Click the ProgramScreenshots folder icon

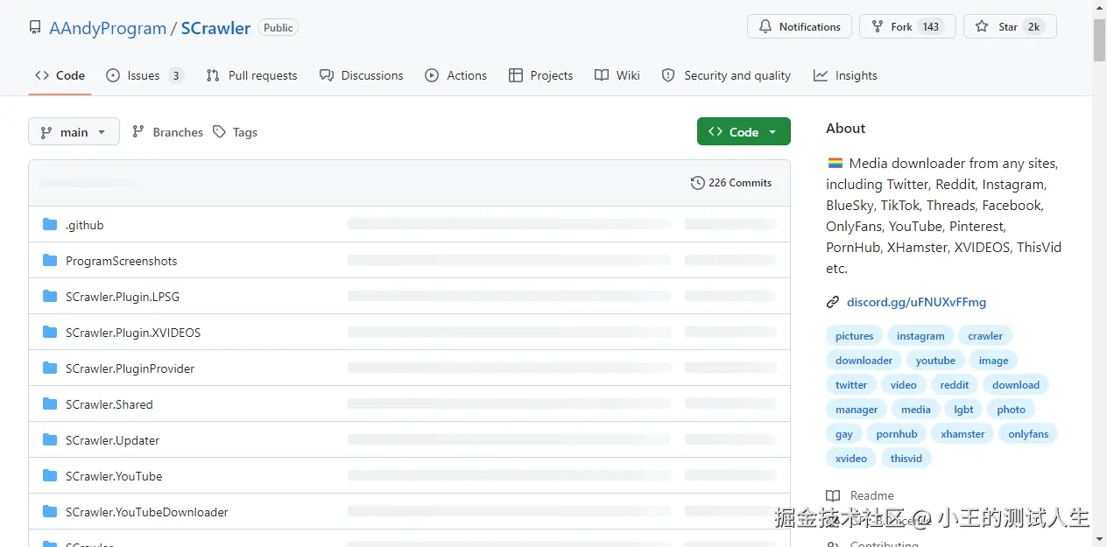[x=50, y=261]
